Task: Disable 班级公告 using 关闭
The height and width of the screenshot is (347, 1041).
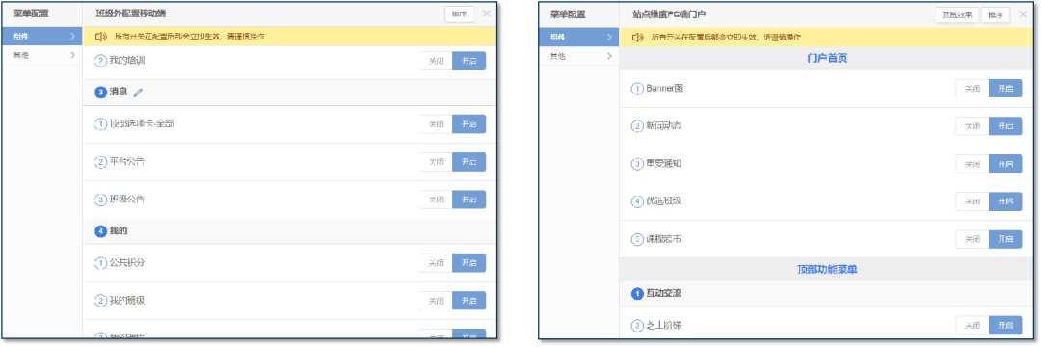Action: coord(437,200)
